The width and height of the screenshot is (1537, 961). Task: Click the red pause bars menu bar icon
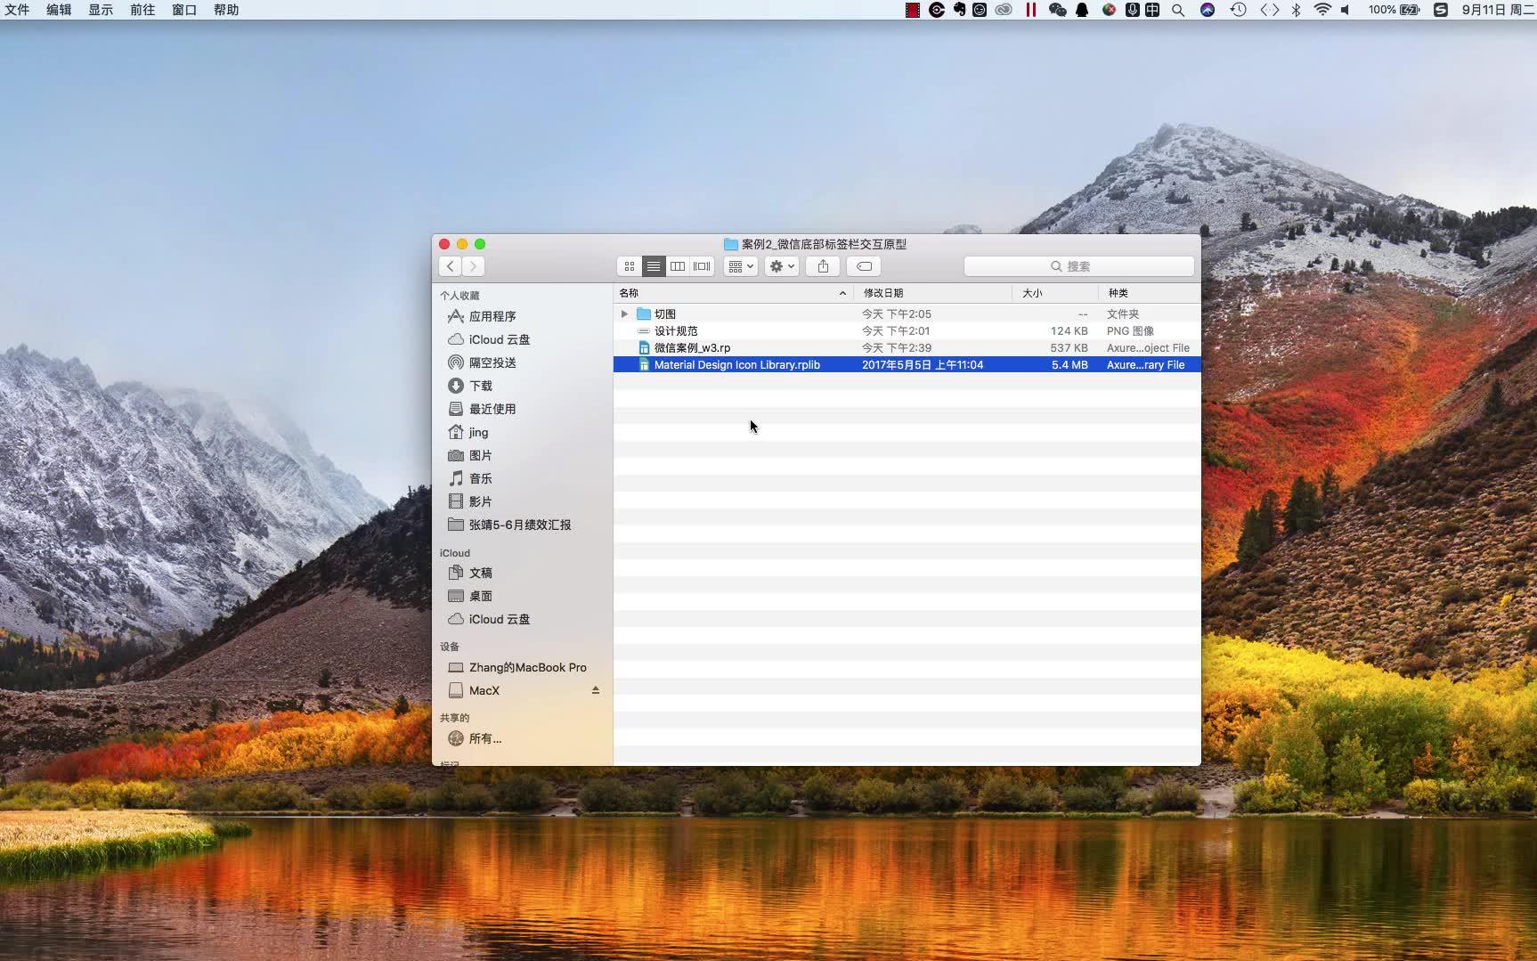[x=1030, y=10]
